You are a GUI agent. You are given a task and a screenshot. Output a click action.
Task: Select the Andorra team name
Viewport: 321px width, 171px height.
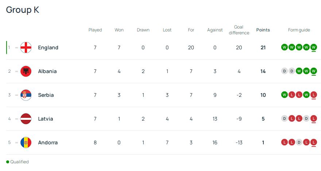point(48,142)
